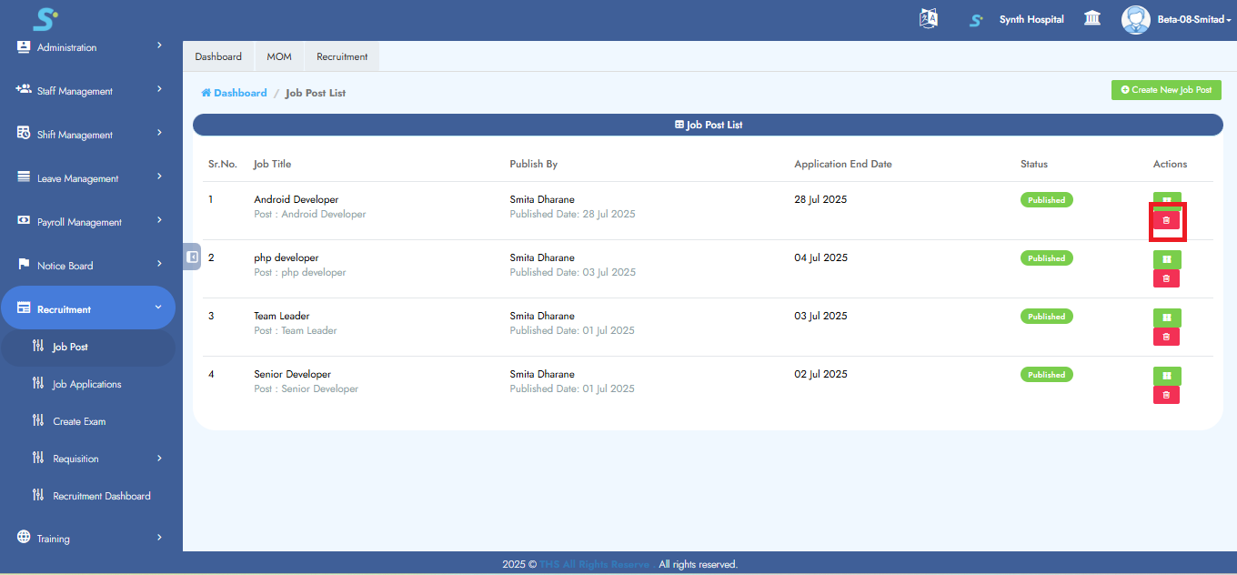Delete the php developer job post
Screen dimensions: 1237x575
point(1166,278)
